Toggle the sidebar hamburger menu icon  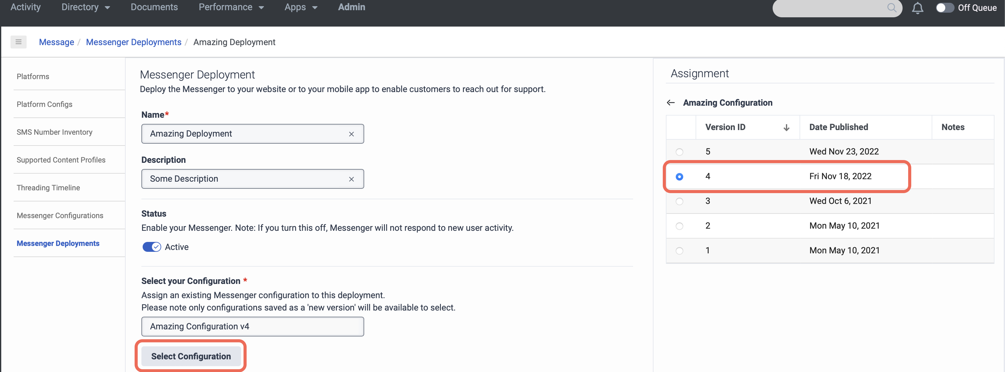18,42
